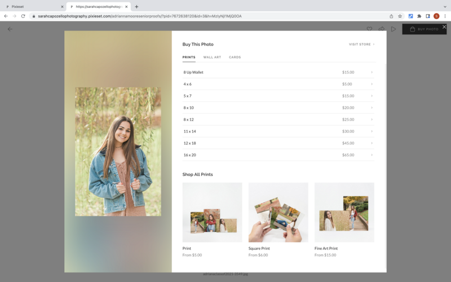Click the share arrow icon
The height and width of the screenshot is (282, 451).
click(382, 29)
